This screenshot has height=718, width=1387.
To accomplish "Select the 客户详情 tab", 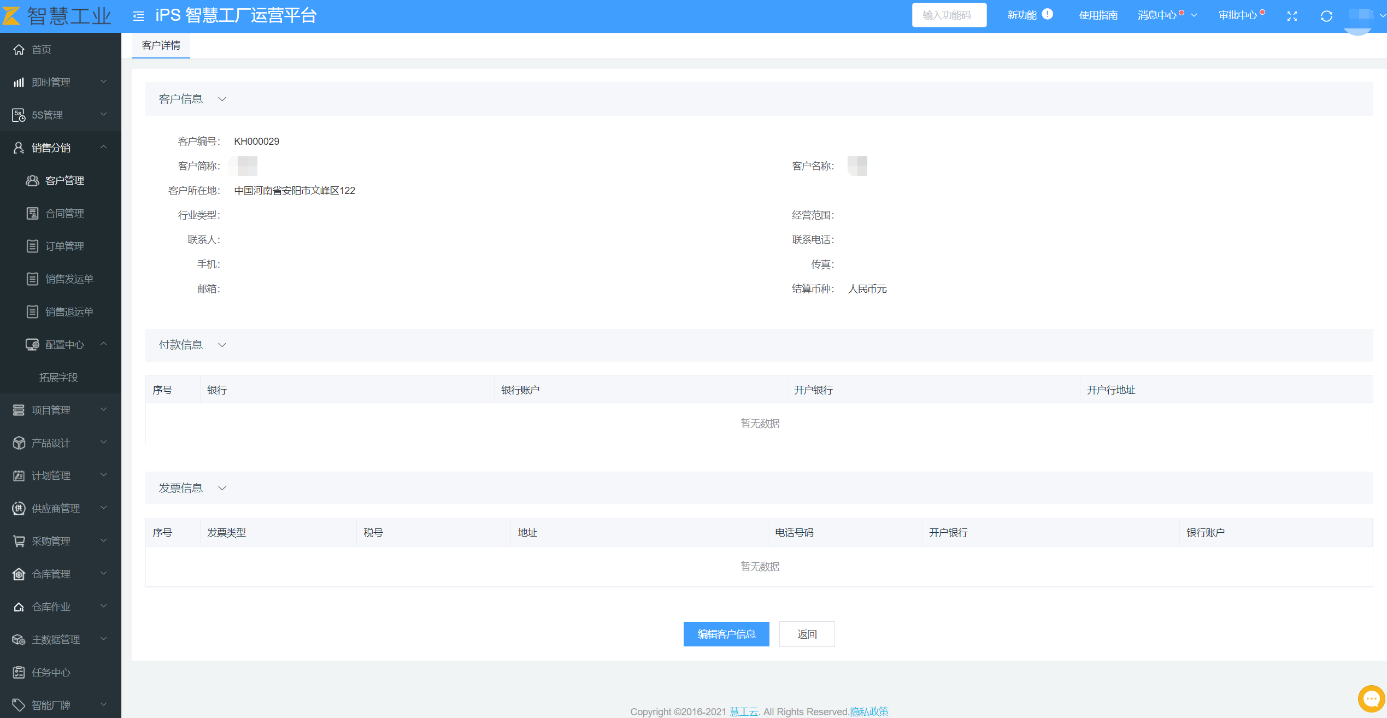I will 161,45.
